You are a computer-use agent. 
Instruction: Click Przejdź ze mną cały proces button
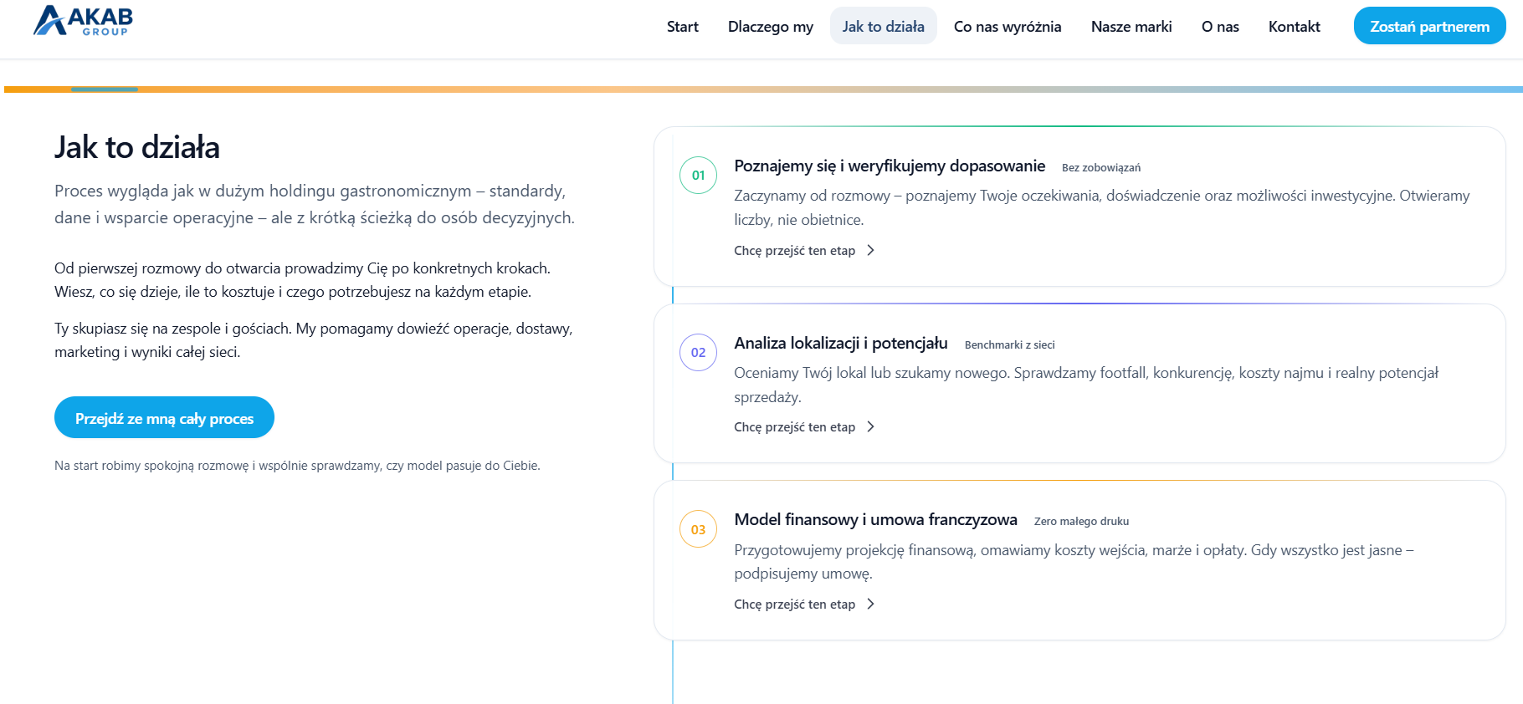(x=164, y=418)
